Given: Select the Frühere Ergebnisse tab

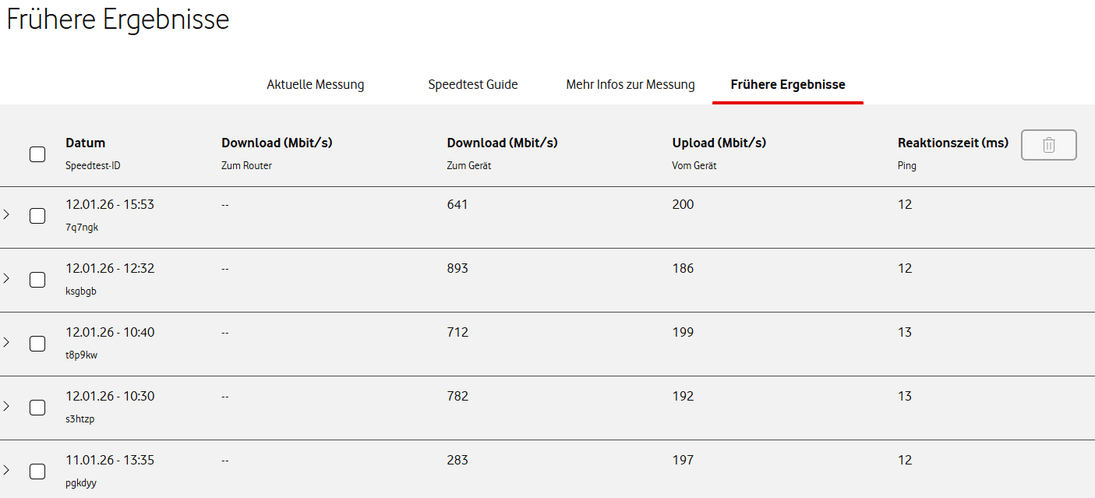Looking at the screenshot, I should coord(787,84).
